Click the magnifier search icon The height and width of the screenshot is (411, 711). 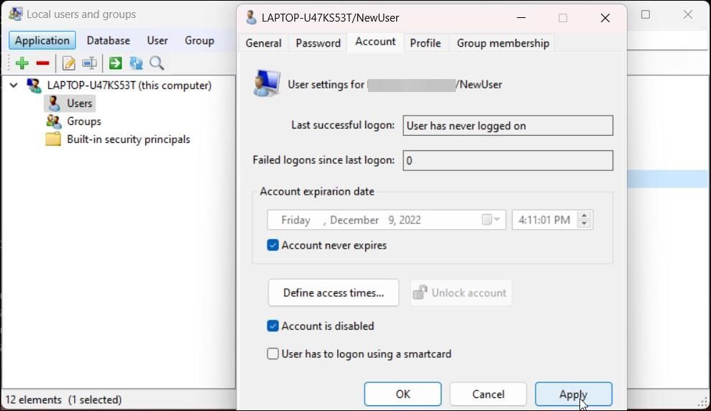(x=157, y=63)
